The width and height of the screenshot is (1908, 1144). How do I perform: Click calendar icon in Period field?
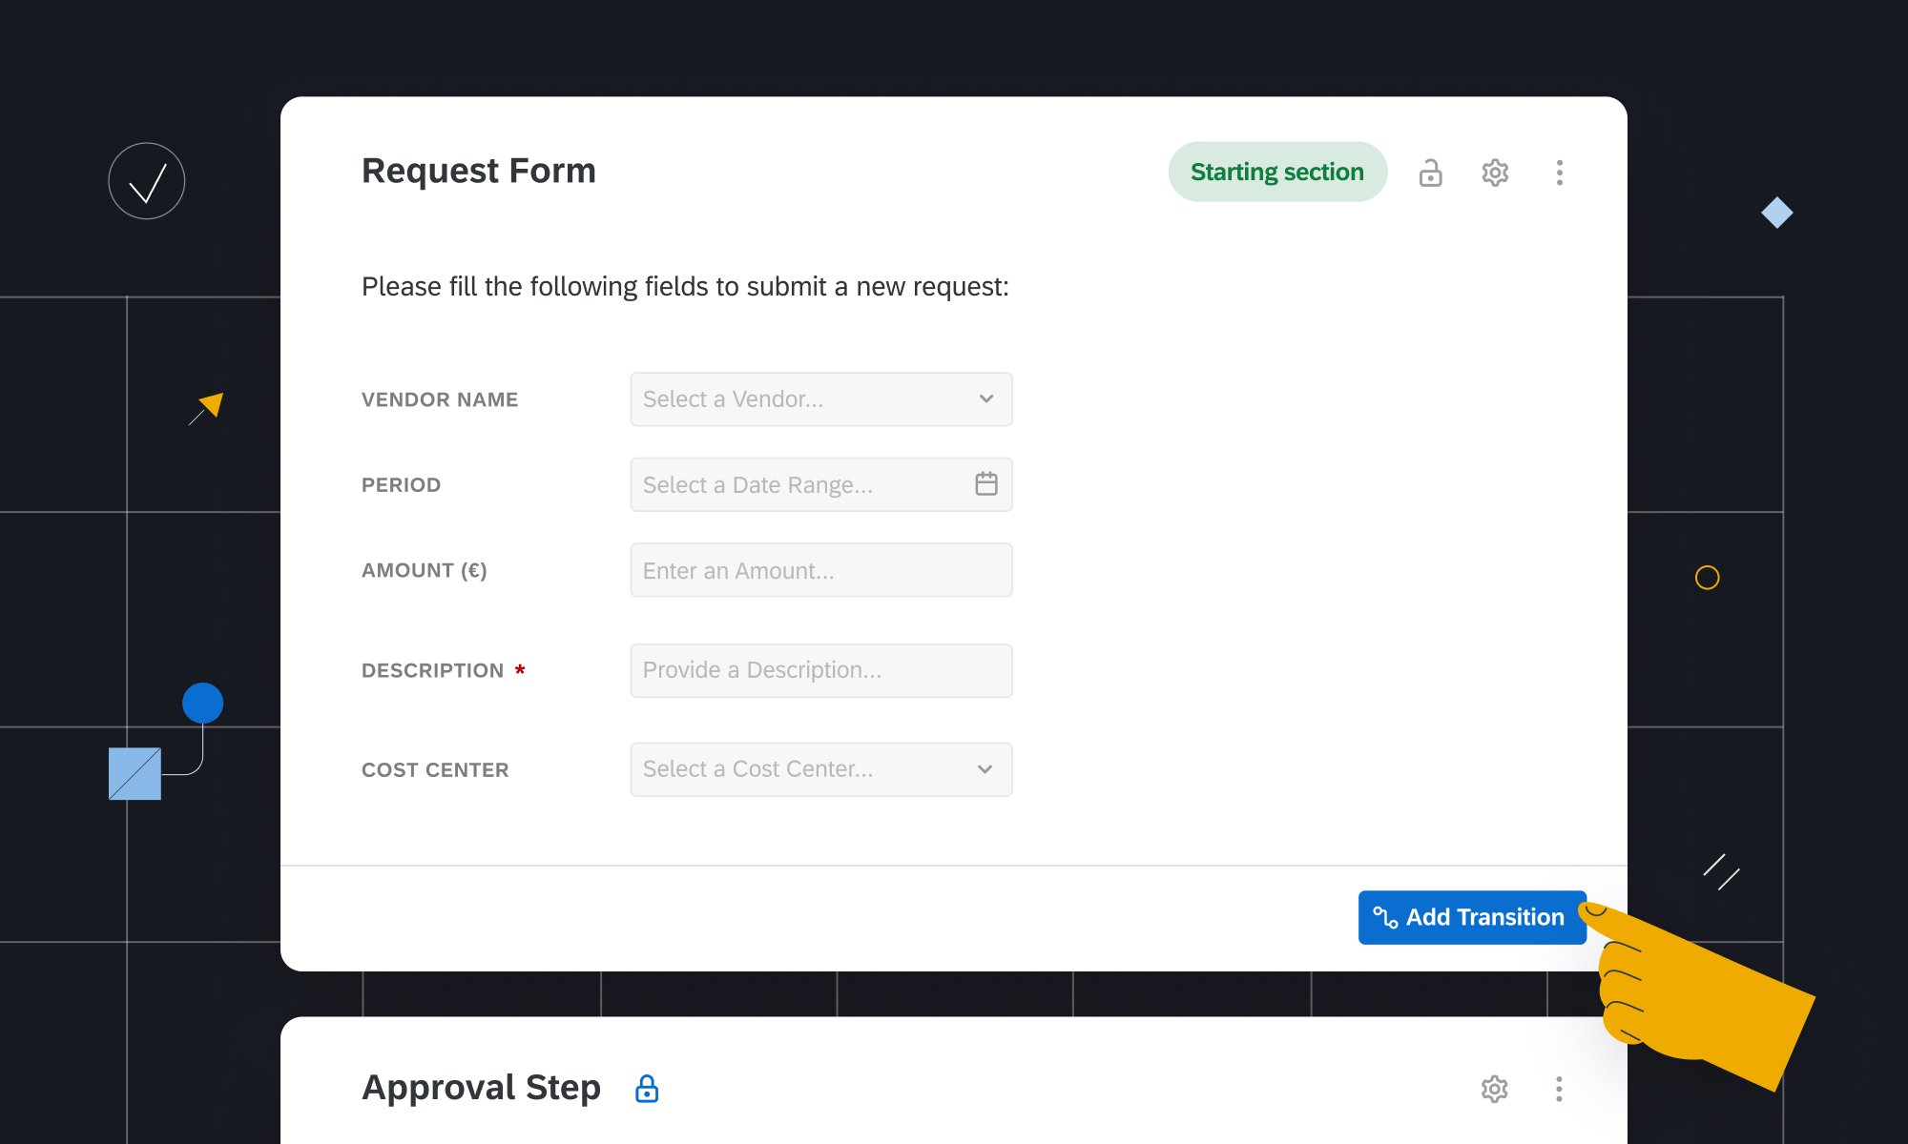tap(986, 484)
